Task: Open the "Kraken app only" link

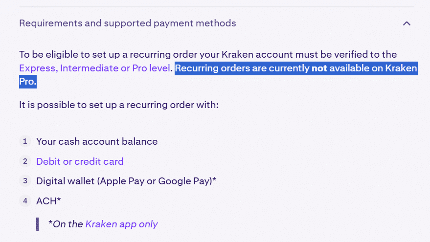Action: 121,224
